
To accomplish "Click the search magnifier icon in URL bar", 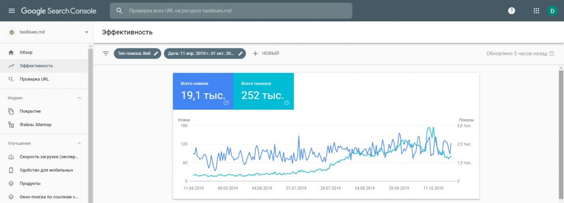I will coord(120,11).
